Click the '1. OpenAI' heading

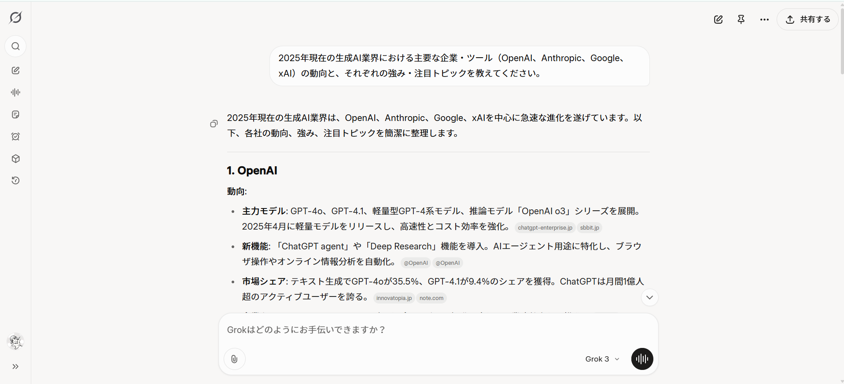coord(252,171)
